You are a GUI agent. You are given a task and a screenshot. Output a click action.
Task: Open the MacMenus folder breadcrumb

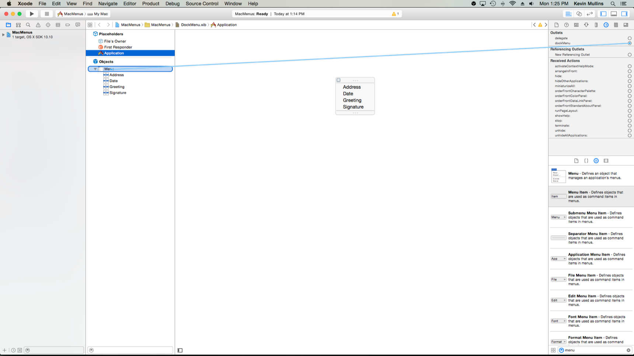pos(157,25)
